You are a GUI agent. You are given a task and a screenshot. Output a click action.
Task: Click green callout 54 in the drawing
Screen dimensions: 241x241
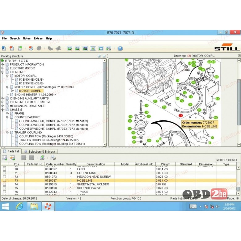click(218, 99)
